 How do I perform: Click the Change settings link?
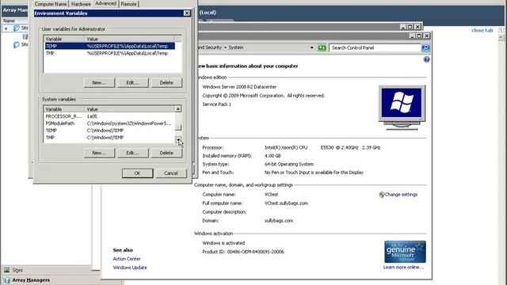click(x=401, y=195)
